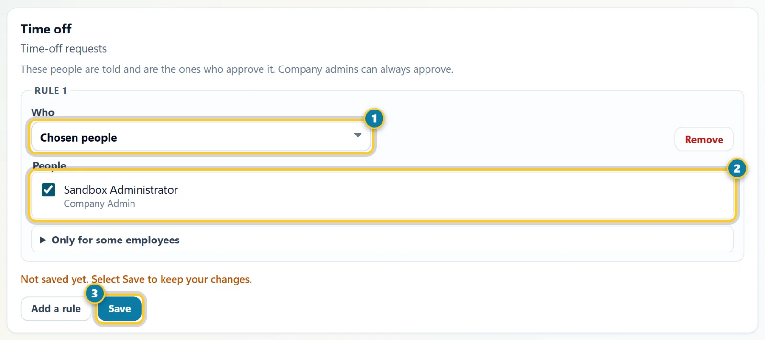
Task: Click the step 1 badge marker
Action: point(374,119)
